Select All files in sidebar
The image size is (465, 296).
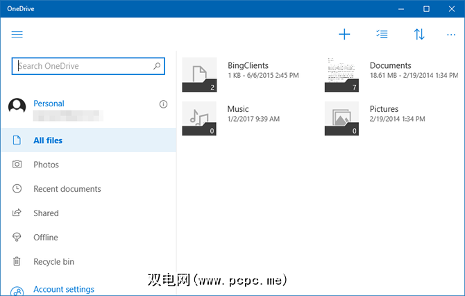(48, 140)
